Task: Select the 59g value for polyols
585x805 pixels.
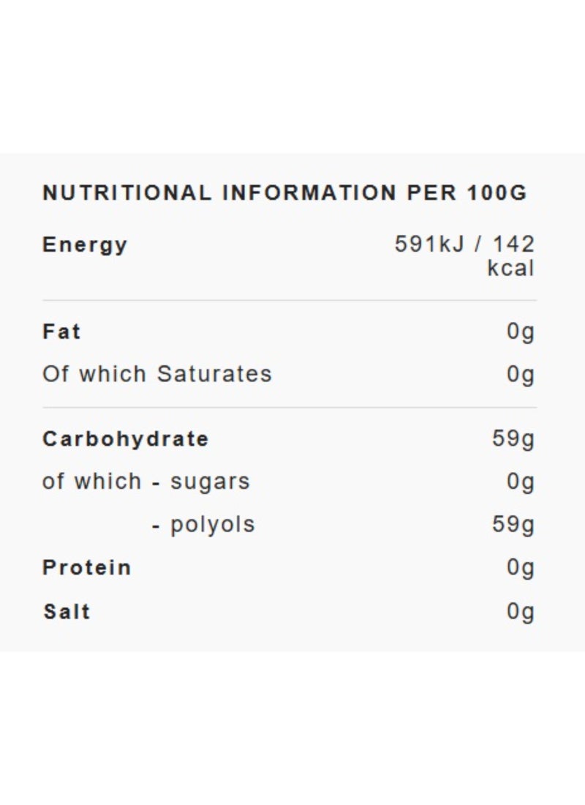Action: (x=513, y=525)
